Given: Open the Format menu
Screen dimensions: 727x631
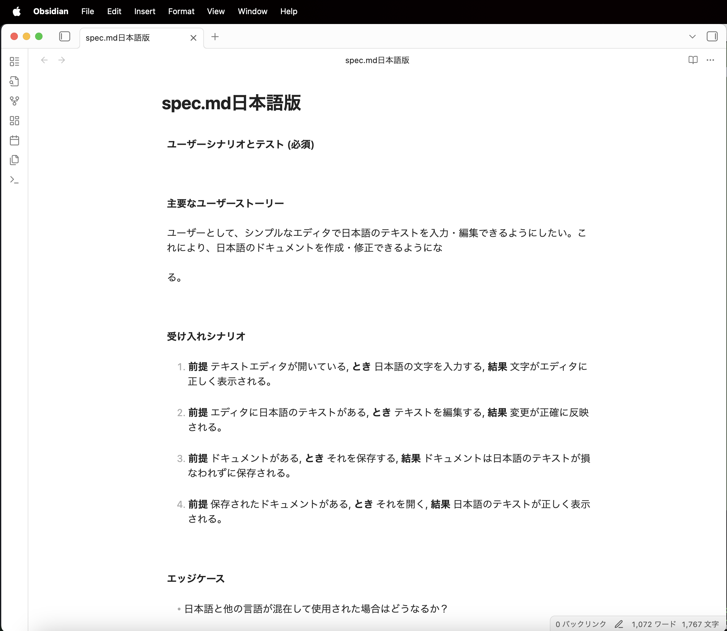Looking at the screenshot, I should pyautogui.click(x=181, y=11).
